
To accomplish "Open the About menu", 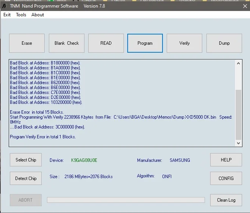I will tap(37, 15).
